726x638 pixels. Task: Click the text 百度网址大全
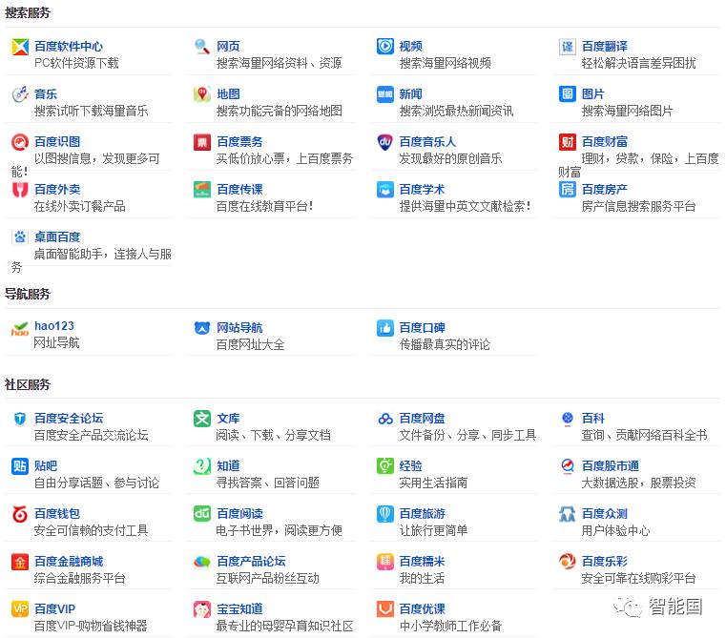(251, 345)
